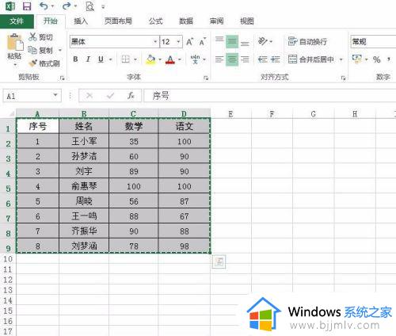396x336 pixels.
Task: Toggle top vertical alignment
Action: click(x=219, y=41)
